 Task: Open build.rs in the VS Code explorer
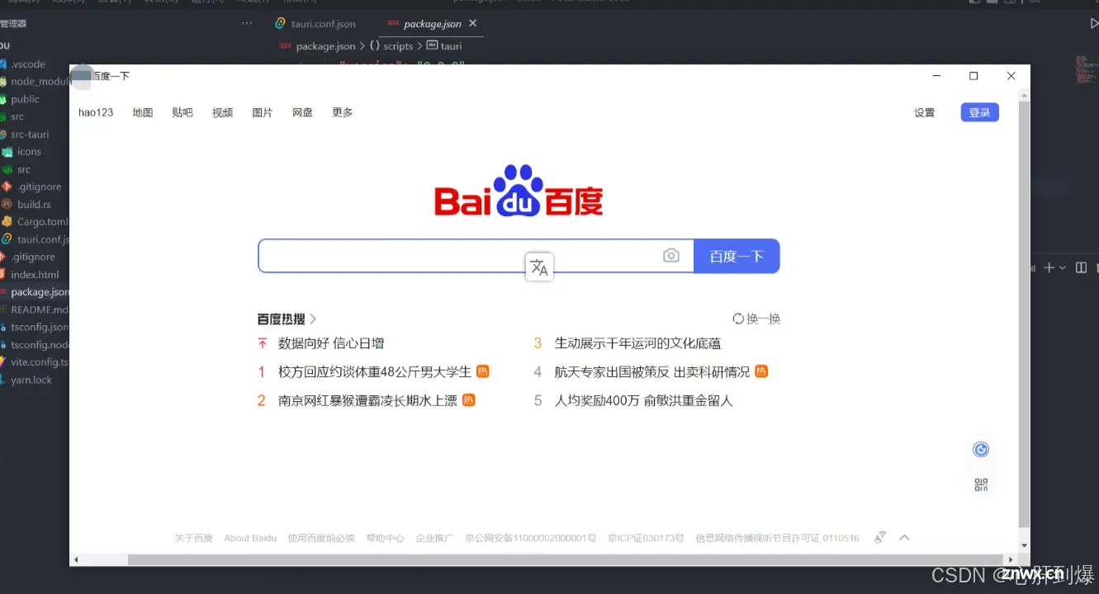[x=34, y=204]
